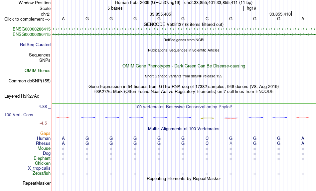The height and width of the screenshot is (191, 316).
Task: Select the Common dbSNP(155) track label
Action: tap(29, 81)
